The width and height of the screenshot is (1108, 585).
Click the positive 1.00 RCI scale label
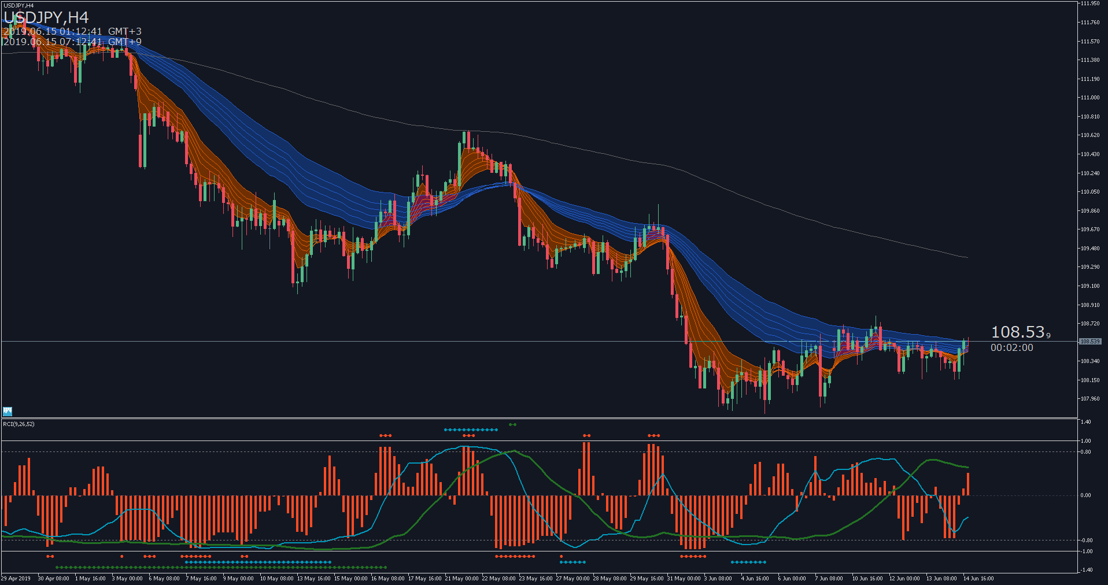coord(1086,441)
